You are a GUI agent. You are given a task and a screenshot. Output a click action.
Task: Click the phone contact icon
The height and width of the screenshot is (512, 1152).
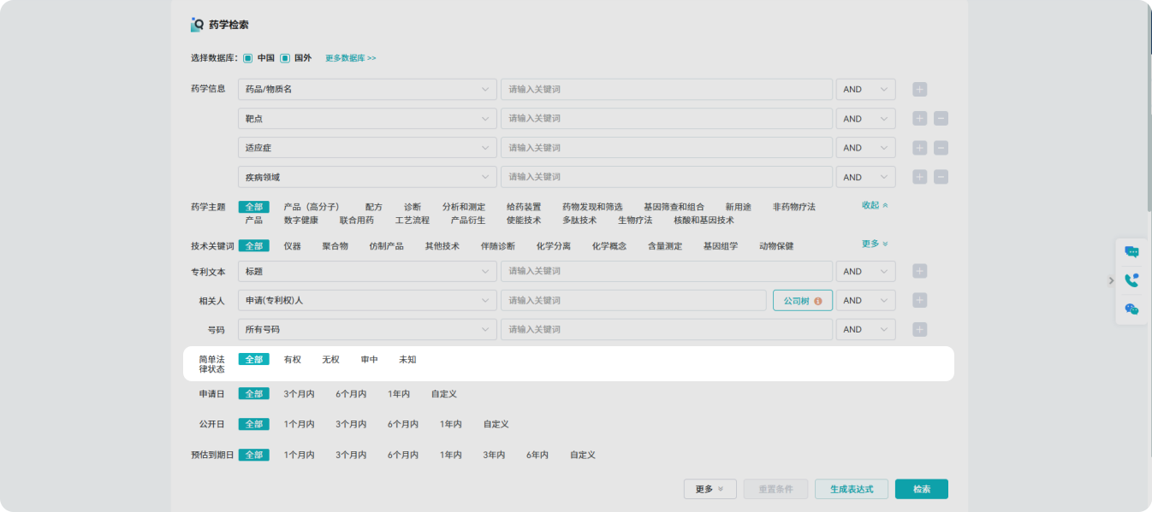pyautogui.click(x=1131, y=280)
